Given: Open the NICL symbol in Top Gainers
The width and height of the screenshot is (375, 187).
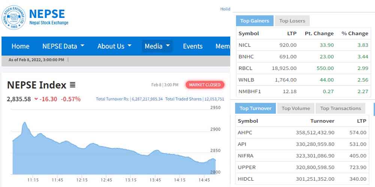Looking at the screenshot, I should (244, 45).
